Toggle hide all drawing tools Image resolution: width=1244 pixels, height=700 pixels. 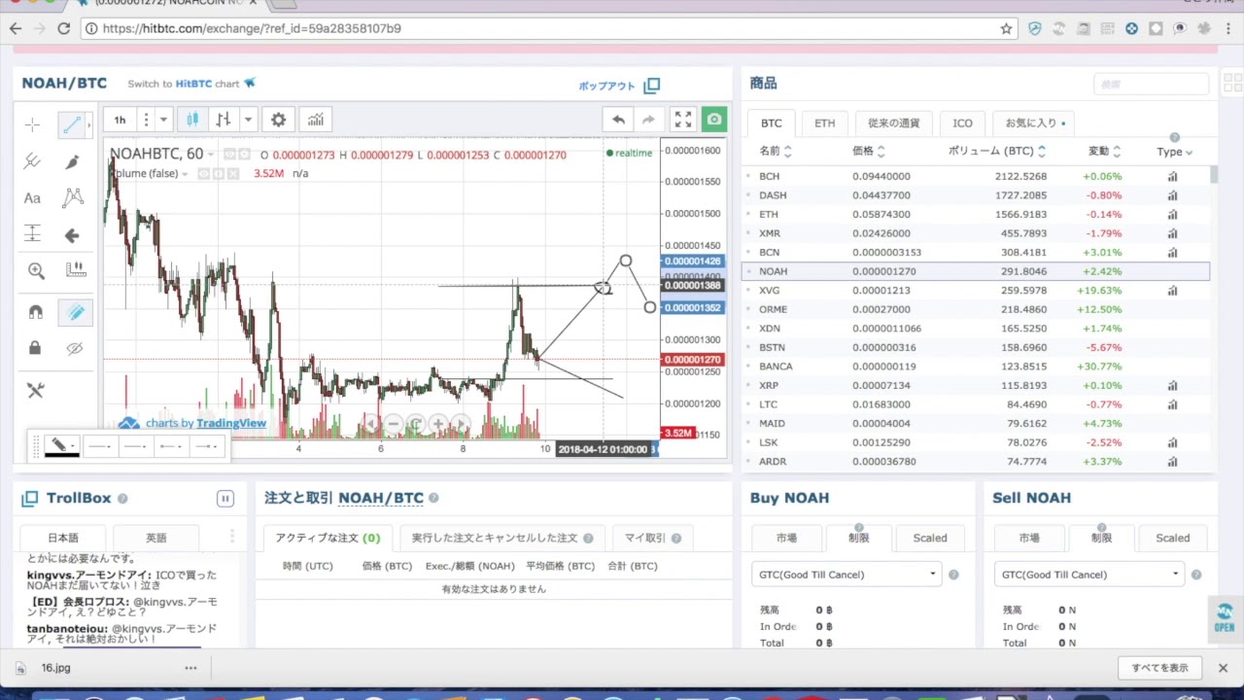75,348
